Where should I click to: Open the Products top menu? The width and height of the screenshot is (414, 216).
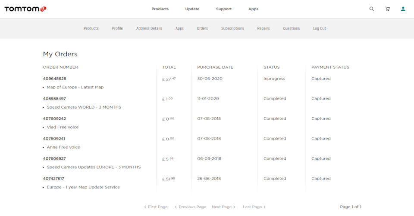160,9
